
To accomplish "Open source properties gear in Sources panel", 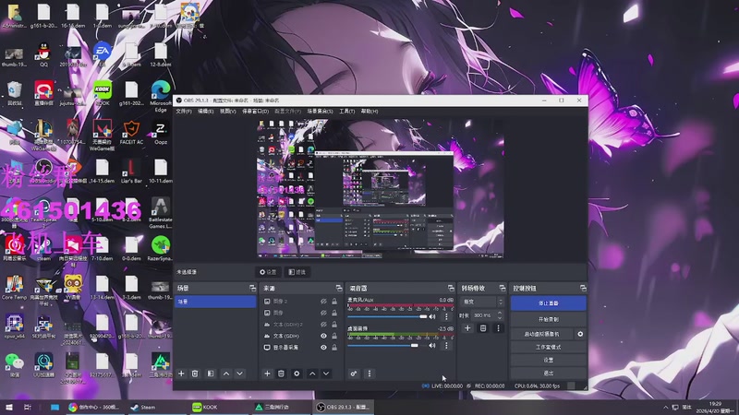I will click(x=297, y=373).
